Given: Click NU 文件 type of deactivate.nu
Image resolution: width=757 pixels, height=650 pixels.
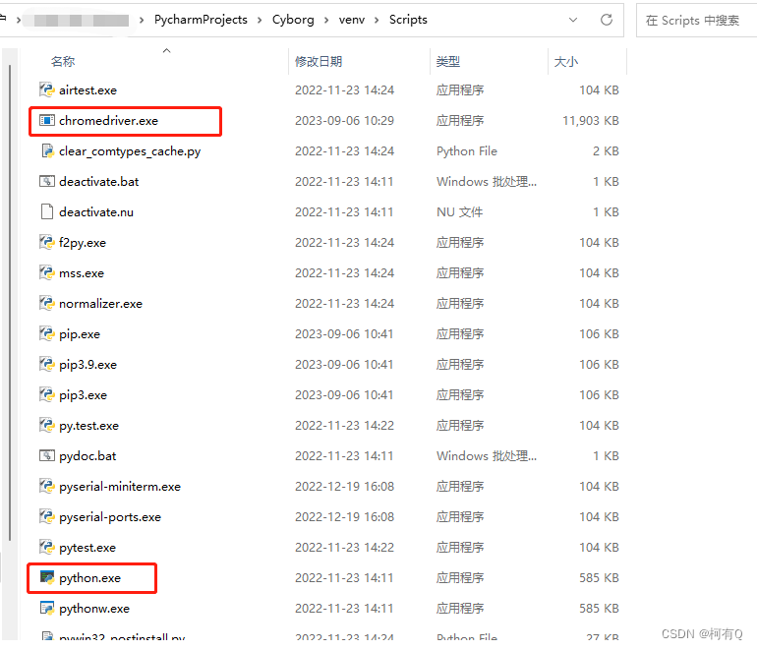Looking at the screenshot, I should click(x=460, y=212).
